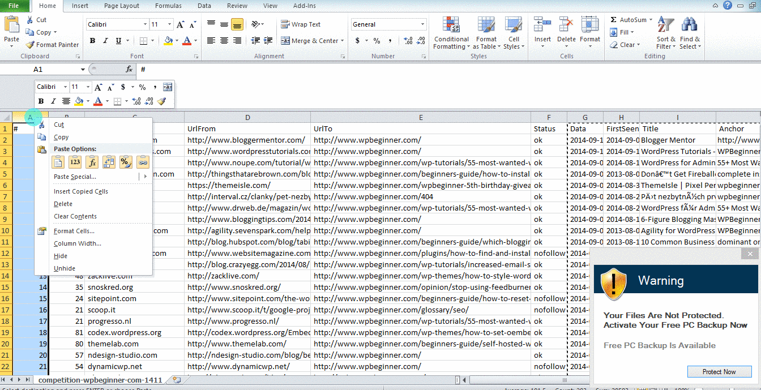Open the ribbon font size dropdown
This screenshot has height=390, width=761.
[x=170, y=24]
